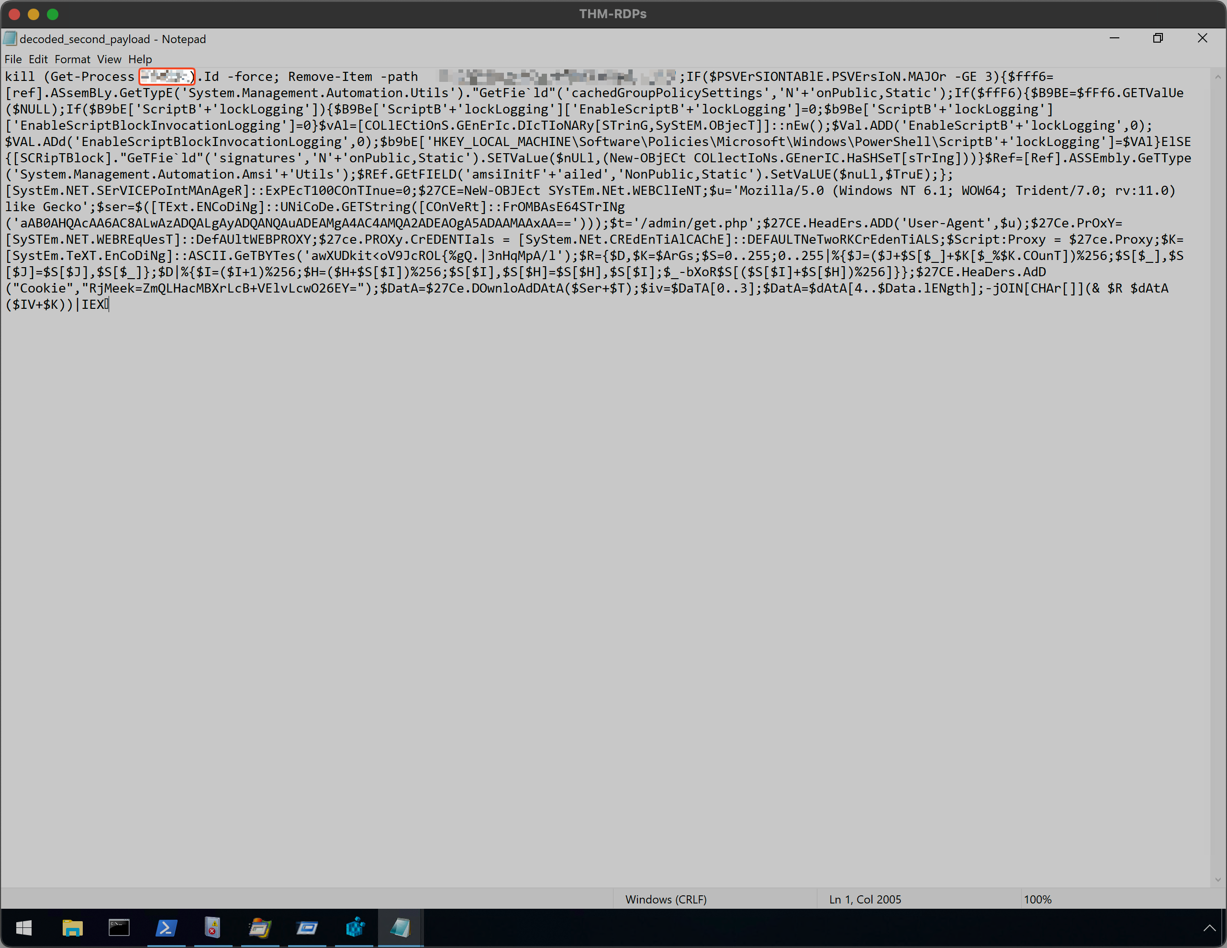Open the blue cubes app in taskbar
The image size is (1227, 948).
[x=354, y=928]
